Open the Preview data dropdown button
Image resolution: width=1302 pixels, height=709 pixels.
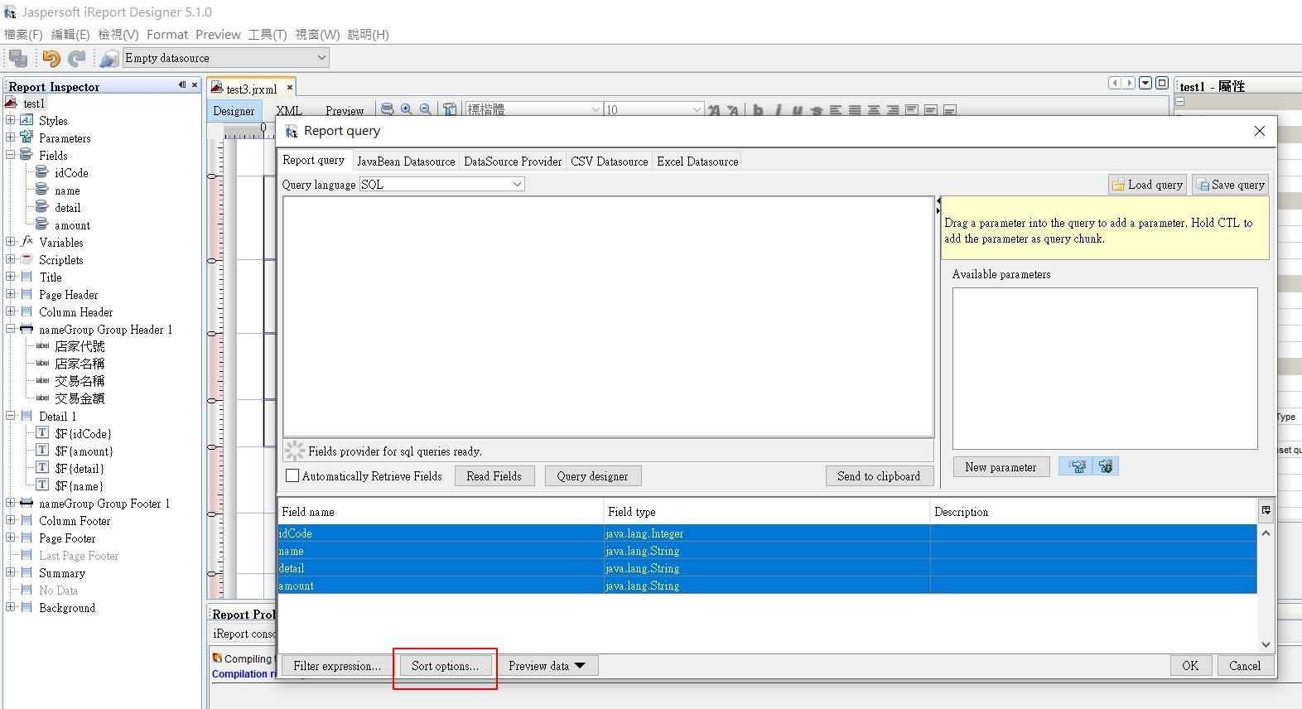(x=547, y=665)
